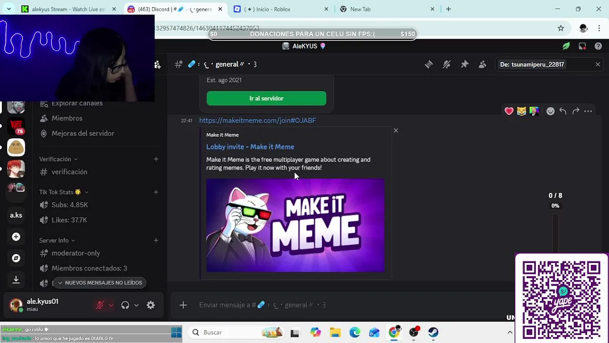Close the Inicio - Roblox tab
Screen dimensions: 609x343
click(x=326, y=9)
